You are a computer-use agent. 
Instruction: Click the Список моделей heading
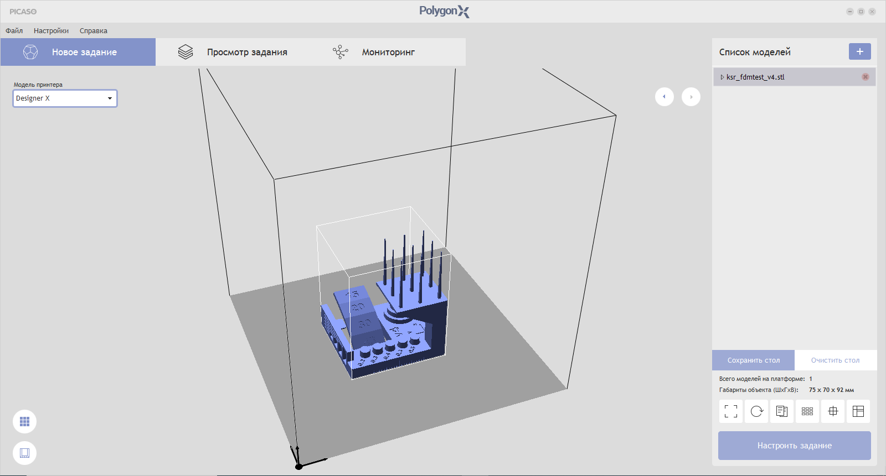(755, 52)
